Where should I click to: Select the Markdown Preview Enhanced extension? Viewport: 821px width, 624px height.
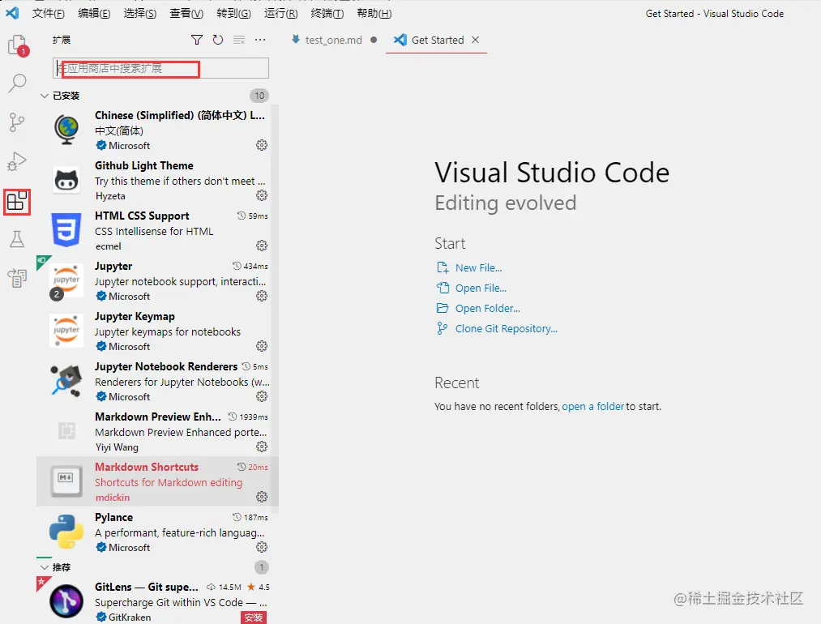(157, 431)
